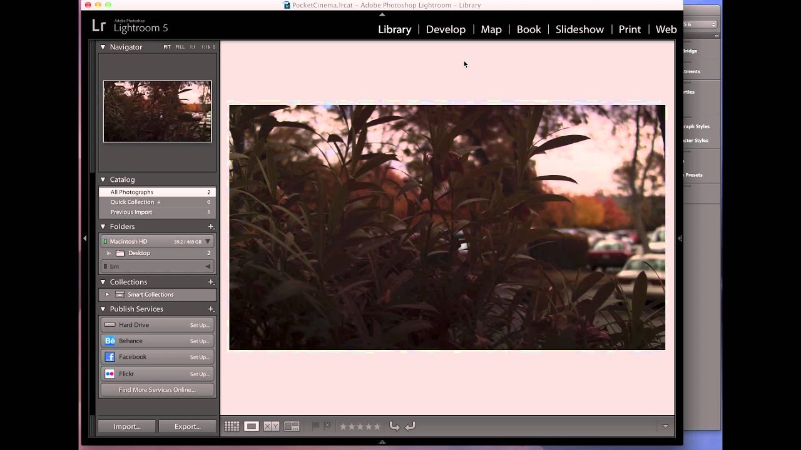Toggle Macintosh HD volume status indicator
The height and width of the screenshot is (450, 801).
coord(105,241)
